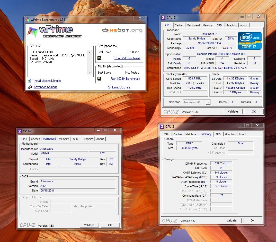Click the Alienware motherboard manufacturer field
This screenshot has width=276, height=242.
point(77,149)
